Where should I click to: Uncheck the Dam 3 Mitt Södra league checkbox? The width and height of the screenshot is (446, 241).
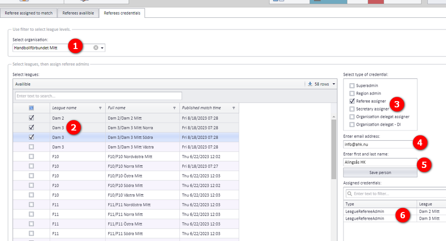pos(31,137)
